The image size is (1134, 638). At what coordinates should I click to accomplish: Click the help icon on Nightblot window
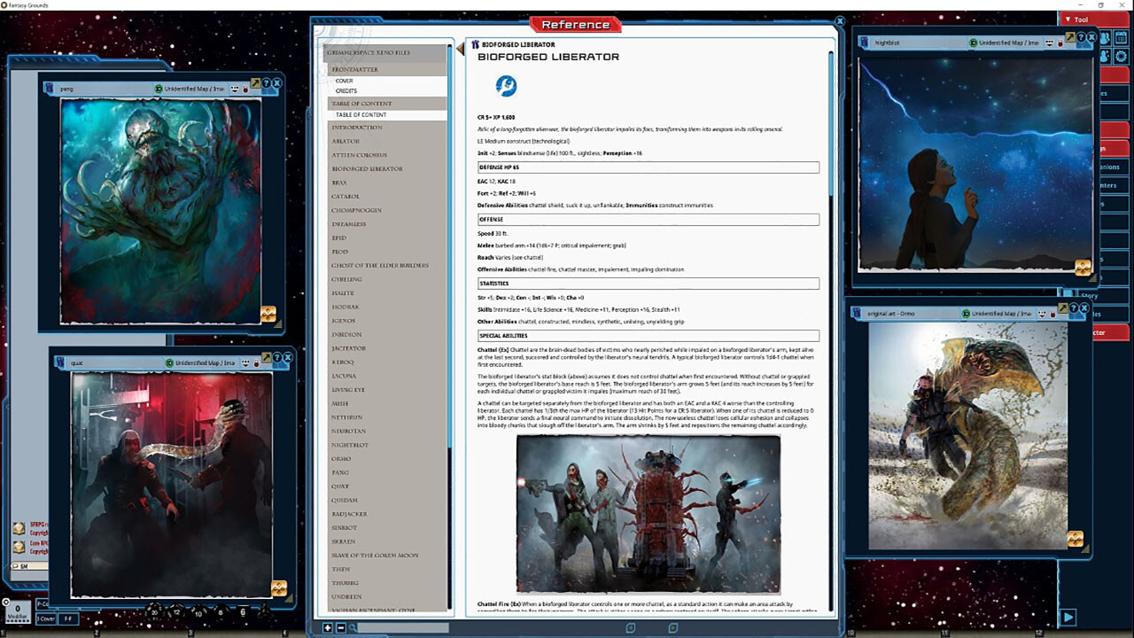(1082, 37)
